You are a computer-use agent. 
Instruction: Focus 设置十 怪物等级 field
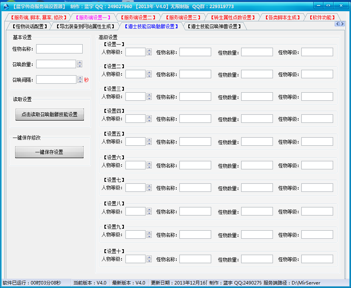click(317, 259)
